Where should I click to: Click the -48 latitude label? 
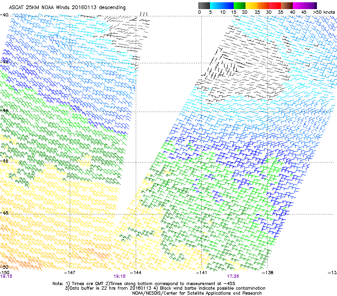(x=4, y=213)
